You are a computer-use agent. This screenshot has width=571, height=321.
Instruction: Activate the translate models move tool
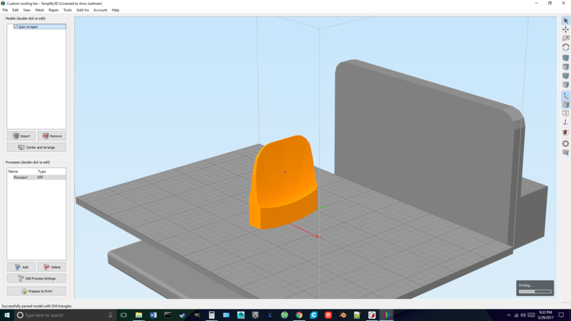(565, 29)
